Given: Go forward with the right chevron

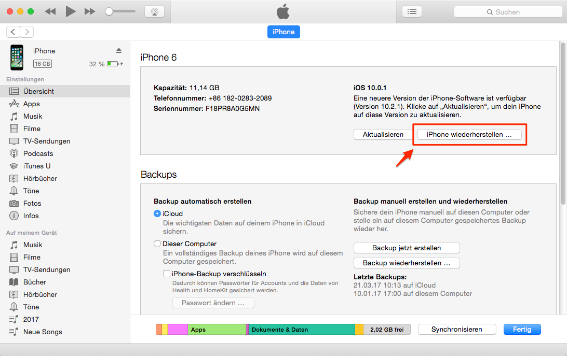Looking at the screenshot, I should [x=27, y=32].
